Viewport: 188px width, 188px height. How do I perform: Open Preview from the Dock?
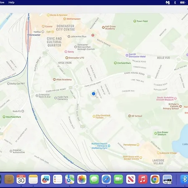pyautogui.click(x=167, y=179)
